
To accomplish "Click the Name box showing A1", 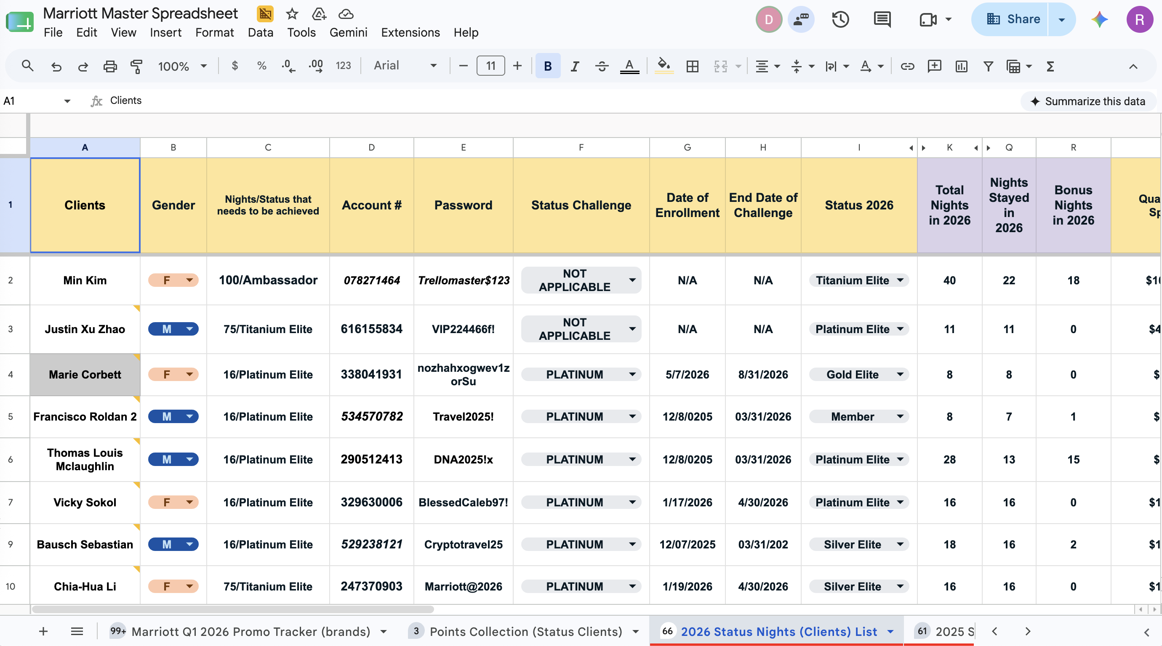I will pos(37,101).
